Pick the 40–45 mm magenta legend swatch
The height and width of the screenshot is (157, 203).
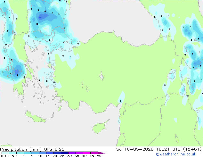(x=87, y=153)
